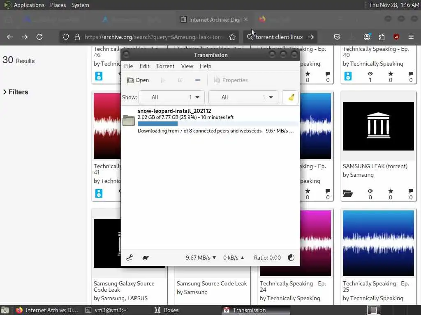Click folder collection icon on SAMSUNG LEAK card
421x315 pixels.
click(x=348, y=194)
